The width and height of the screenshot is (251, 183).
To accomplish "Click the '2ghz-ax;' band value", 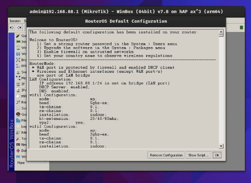I will pos(99,134).
